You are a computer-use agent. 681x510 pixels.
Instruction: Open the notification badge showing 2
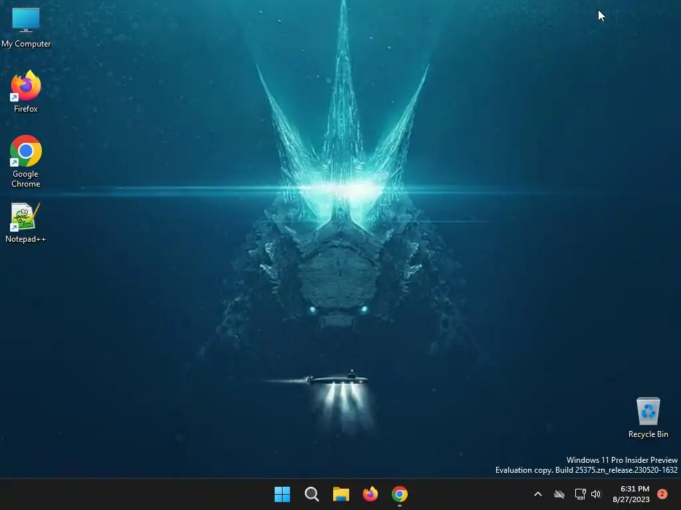coord(662,494)
